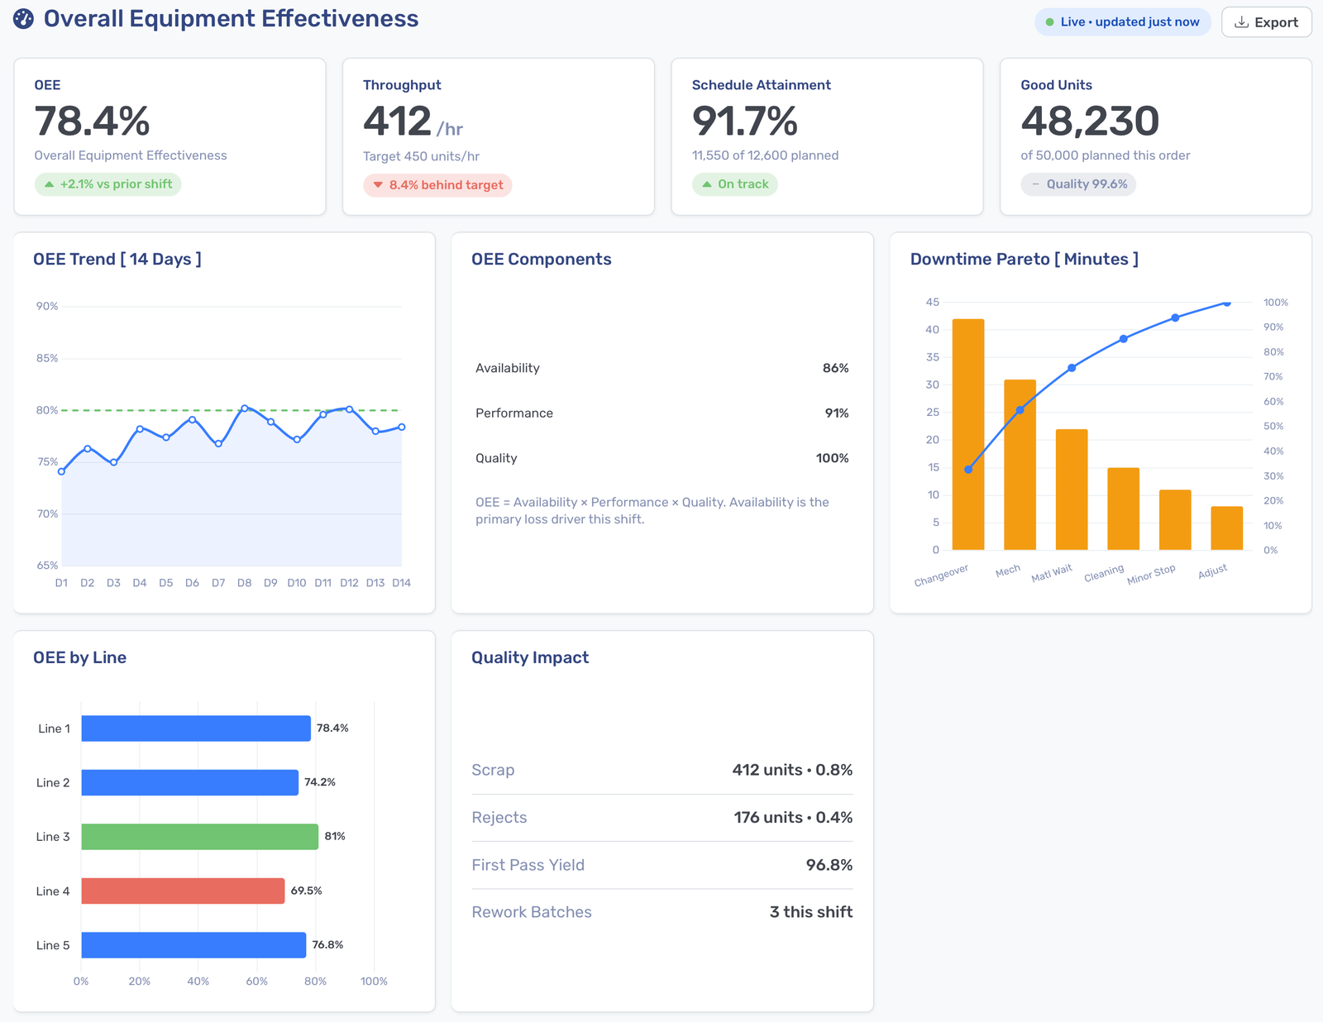
Task: Click the Quality Impact heading
Action: click(530, 658)
